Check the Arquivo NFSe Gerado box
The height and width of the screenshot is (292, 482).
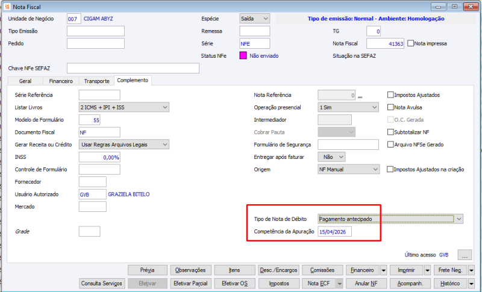[390, 144]
